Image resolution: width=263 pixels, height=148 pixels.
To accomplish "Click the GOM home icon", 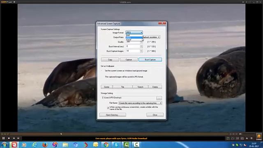I will pos(259,136).
